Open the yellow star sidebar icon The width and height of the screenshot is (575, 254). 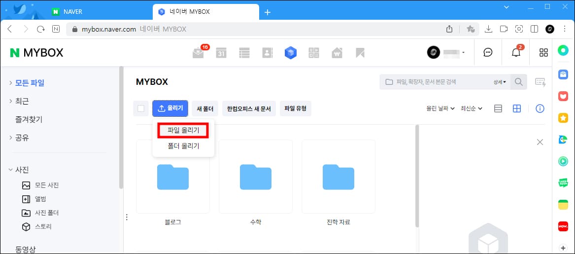563,118
